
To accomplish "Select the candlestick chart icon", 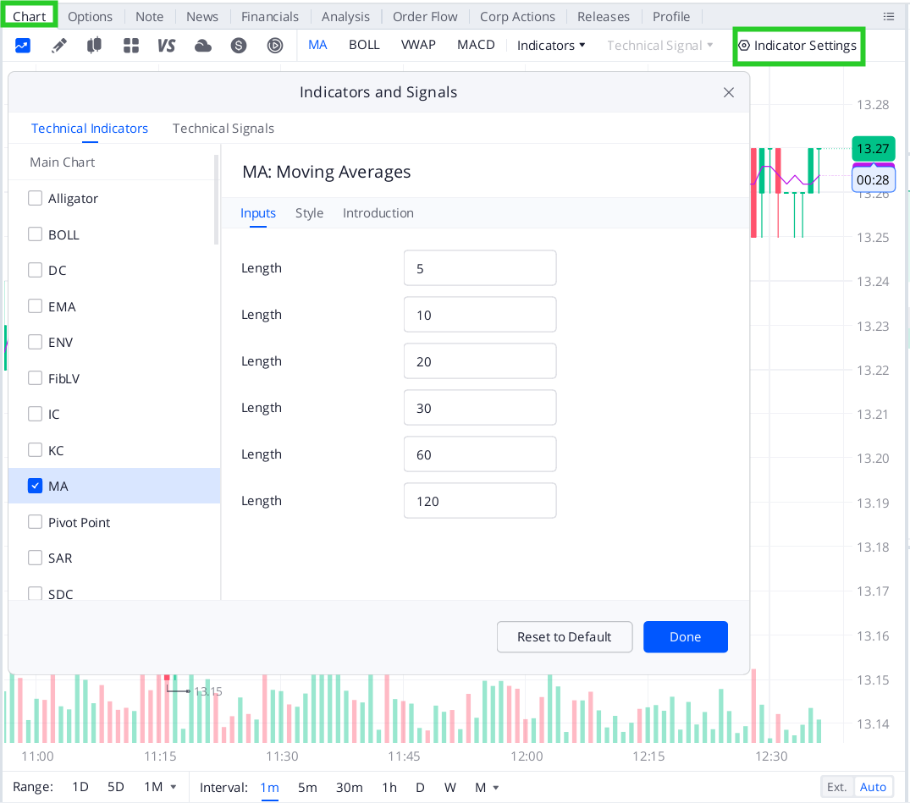I will [x=94, y=46].
